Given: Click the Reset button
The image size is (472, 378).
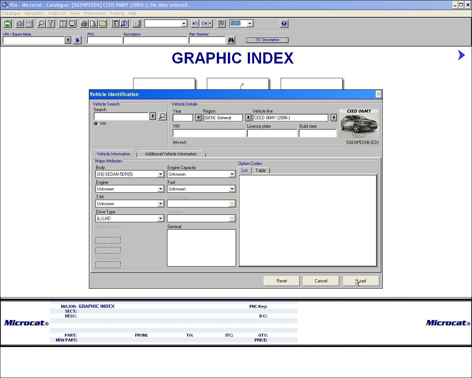Looking at the screenshot, I should click(282, 281).
